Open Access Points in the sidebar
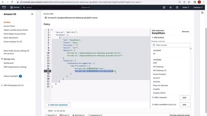 pyautogui.click(x=9, y=26)
